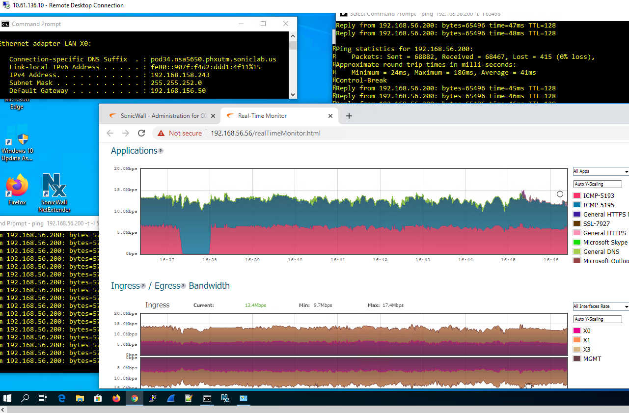Open Firefox desktop shortcut
This screenshot has width=629, height=413.
coord(17,190)
